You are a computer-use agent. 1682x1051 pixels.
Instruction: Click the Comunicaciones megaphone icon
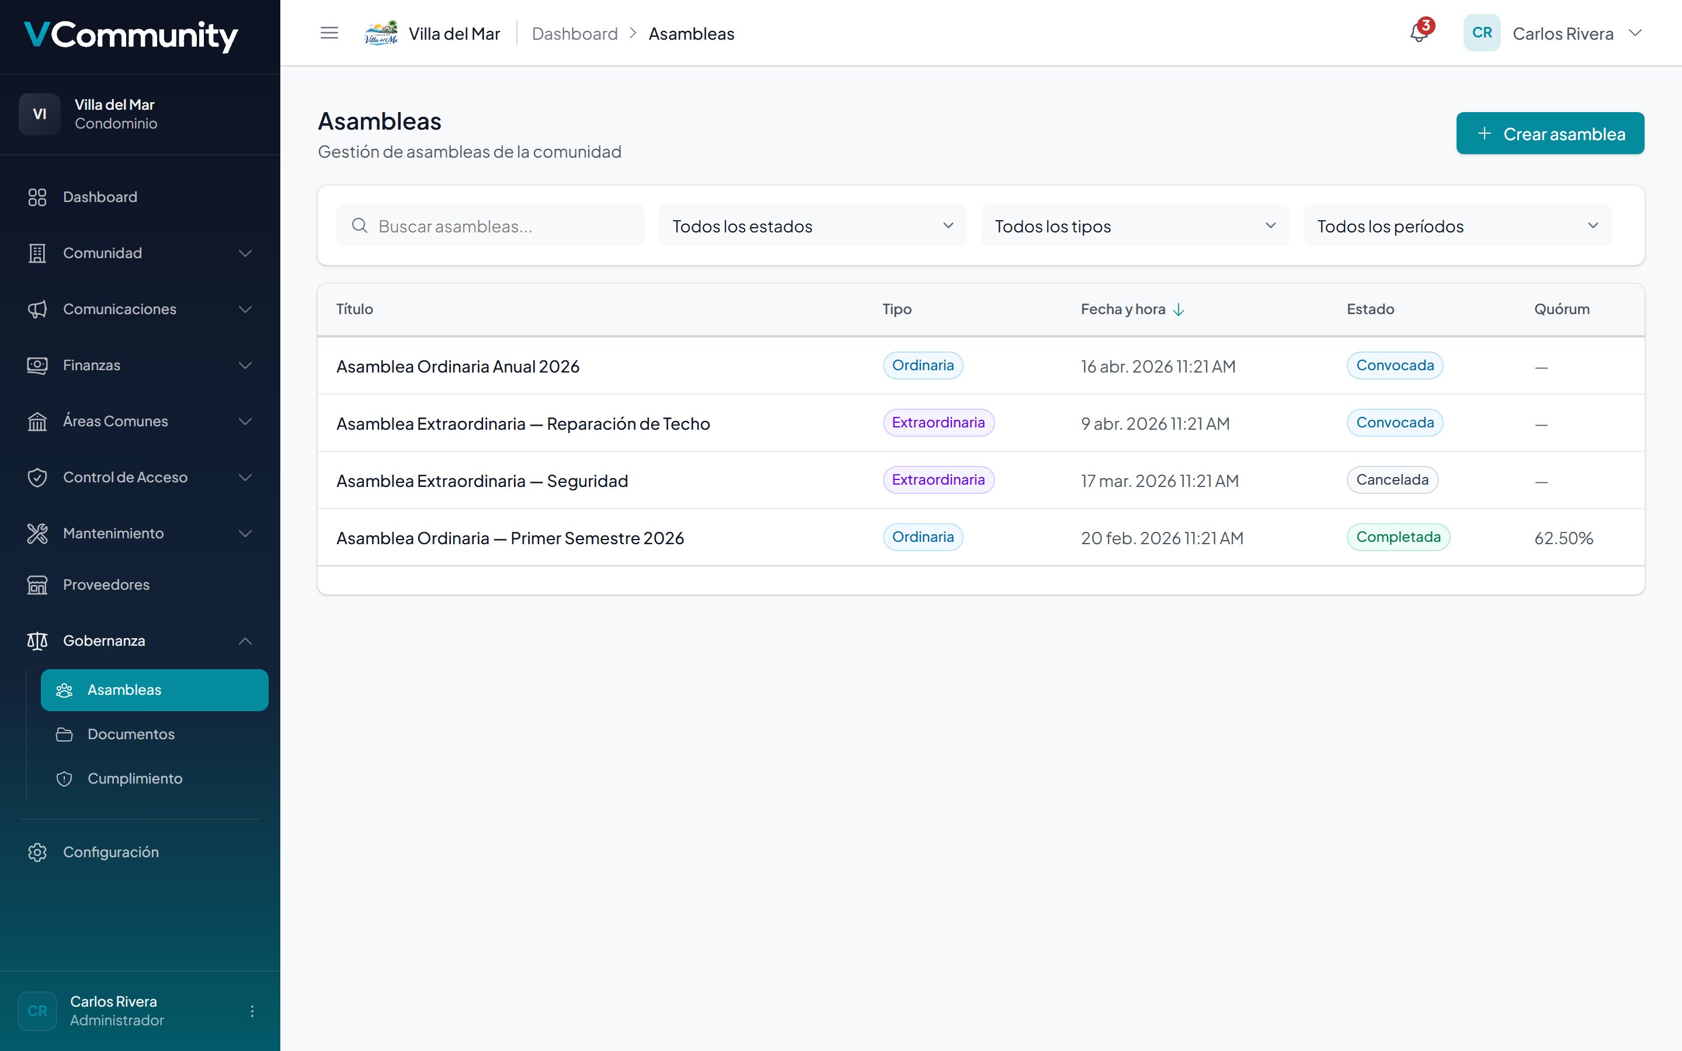pyautogui.click(x=37, y=309)
